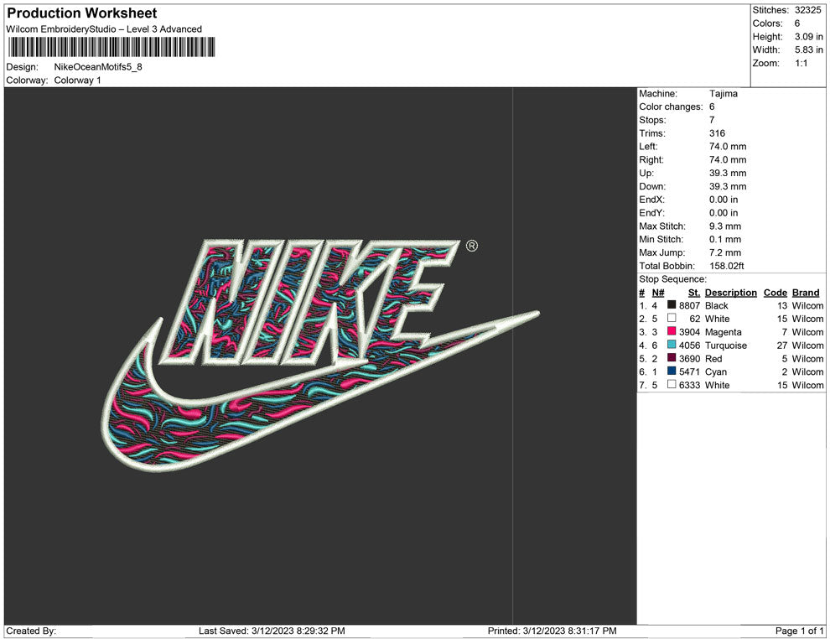Click the Red thread color swatch

[x=672, y=357]
